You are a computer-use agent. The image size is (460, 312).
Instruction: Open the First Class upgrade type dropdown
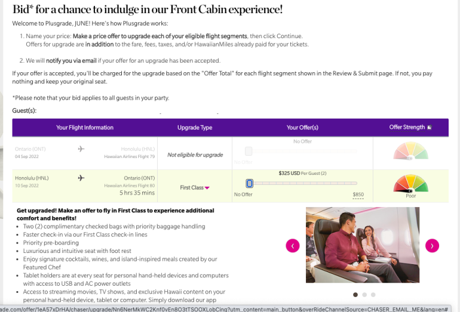point(195,187)
